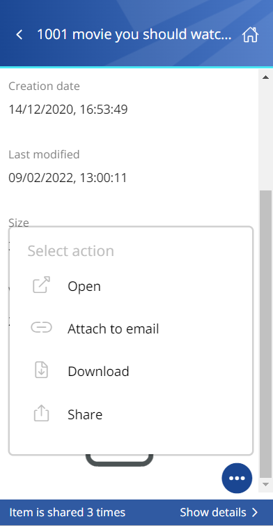
Task: Click the scrollbar down arrow
Action: (265, 484)
